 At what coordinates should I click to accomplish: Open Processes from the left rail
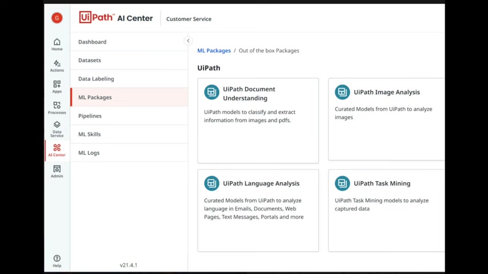[x=57, y=108]
